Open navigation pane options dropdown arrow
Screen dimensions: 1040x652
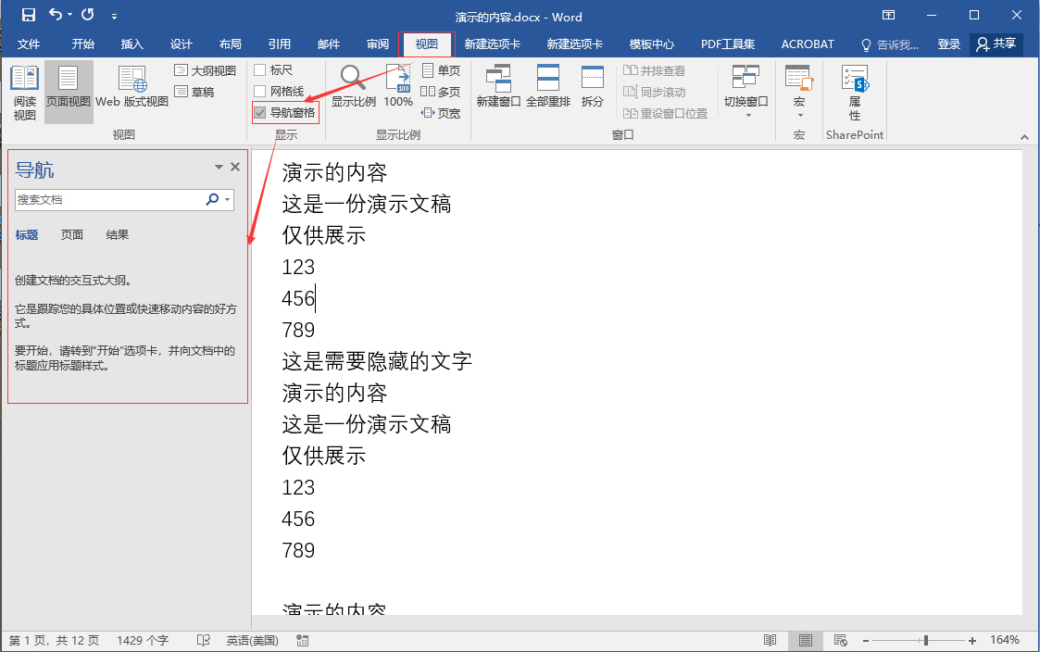pyautogui.click(x=219, y=167)
